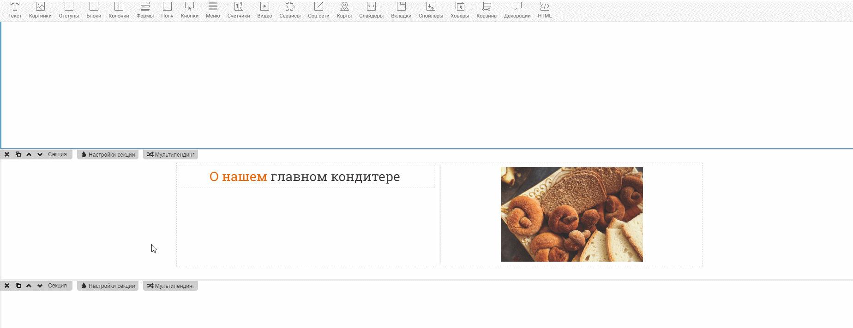Viewport: 853px width, 328px height.
Task: Move the bottom empty section up
Action: point(29,286)
